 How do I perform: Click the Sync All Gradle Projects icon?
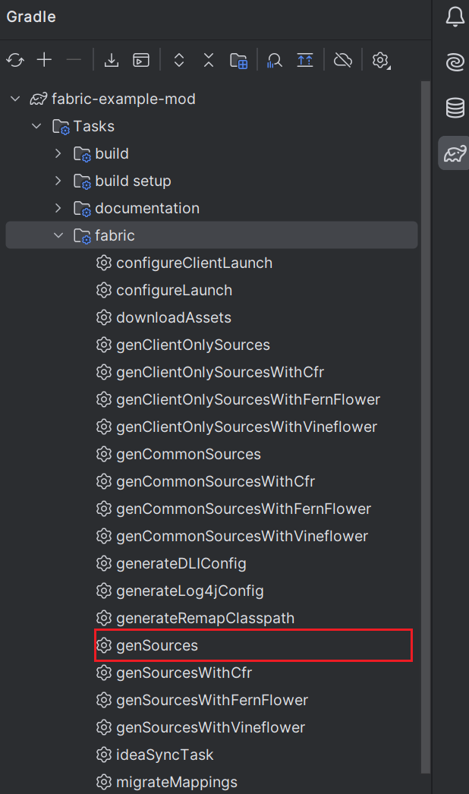[x=15, y=60]
